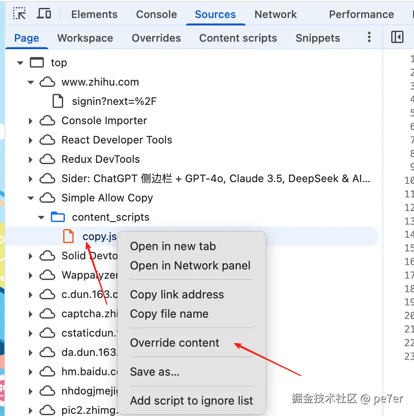Screen dimensions: 414x416
Task: Expand the hm.baidu node
Action: coord(31,372)
